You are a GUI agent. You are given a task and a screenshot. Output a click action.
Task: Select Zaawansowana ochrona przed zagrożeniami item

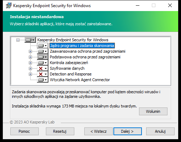(x=87, y=51)
